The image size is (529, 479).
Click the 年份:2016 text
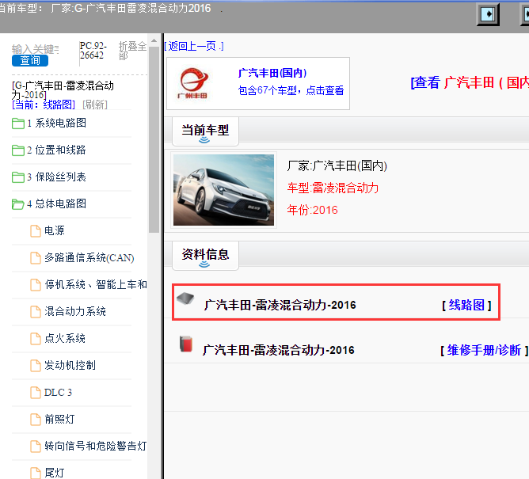312,210
